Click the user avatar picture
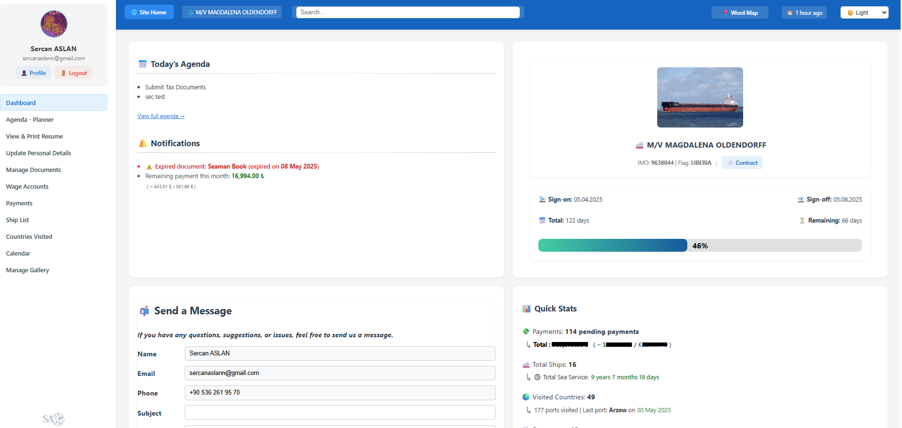The image size is (902, 428). pos(53,24)
